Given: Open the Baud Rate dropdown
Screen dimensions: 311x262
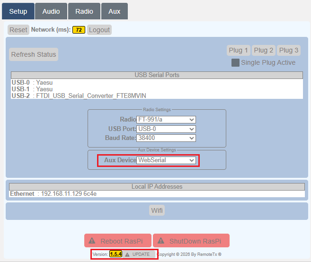Looking at the screenshot, I should 166,138.
